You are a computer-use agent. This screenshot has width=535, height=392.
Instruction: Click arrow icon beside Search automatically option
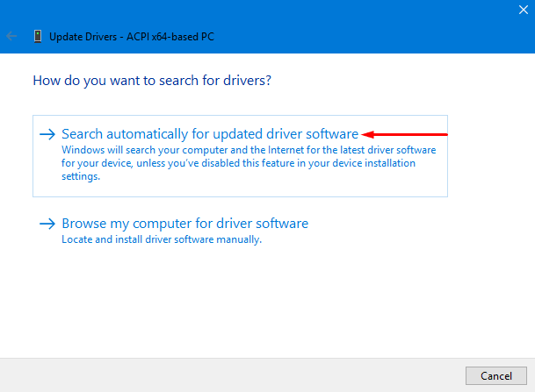tap(47, 134)
